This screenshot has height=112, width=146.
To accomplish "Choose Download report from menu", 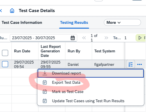I will 91,73.
